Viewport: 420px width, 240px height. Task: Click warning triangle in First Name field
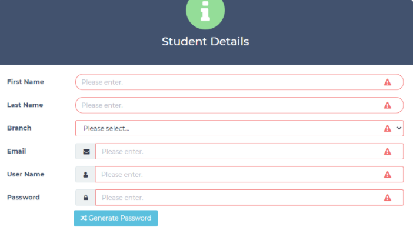[387, 82]
